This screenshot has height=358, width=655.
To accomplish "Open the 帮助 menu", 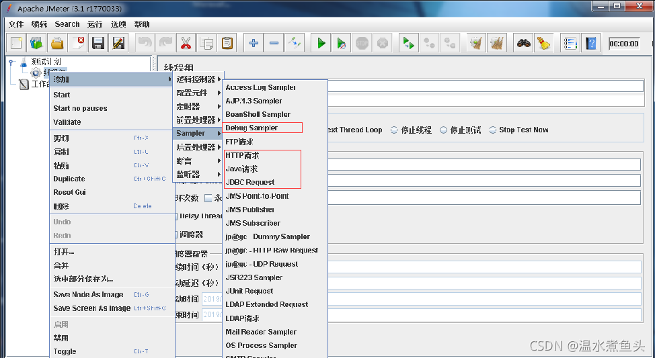I will (142, 24).
